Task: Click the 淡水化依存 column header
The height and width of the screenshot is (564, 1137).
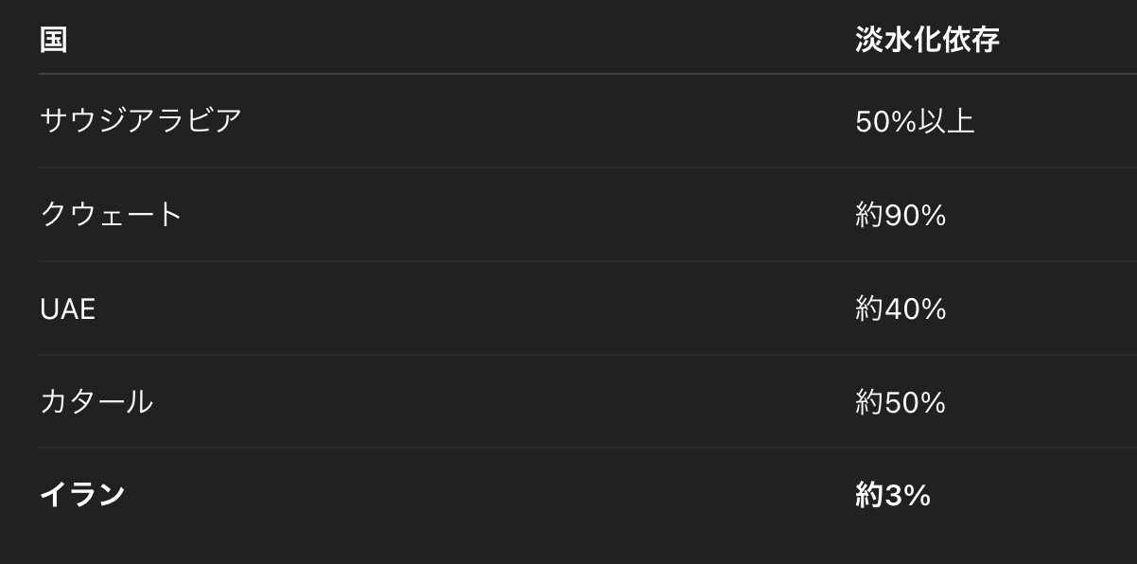Action: click(x=926, y=40)
